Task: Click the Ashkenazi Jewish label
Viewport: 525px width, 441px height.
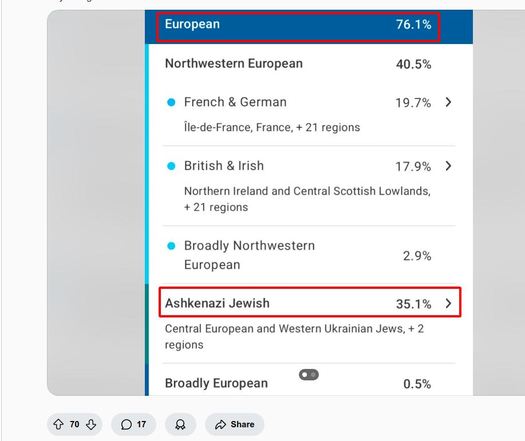Action: (217, 303)
